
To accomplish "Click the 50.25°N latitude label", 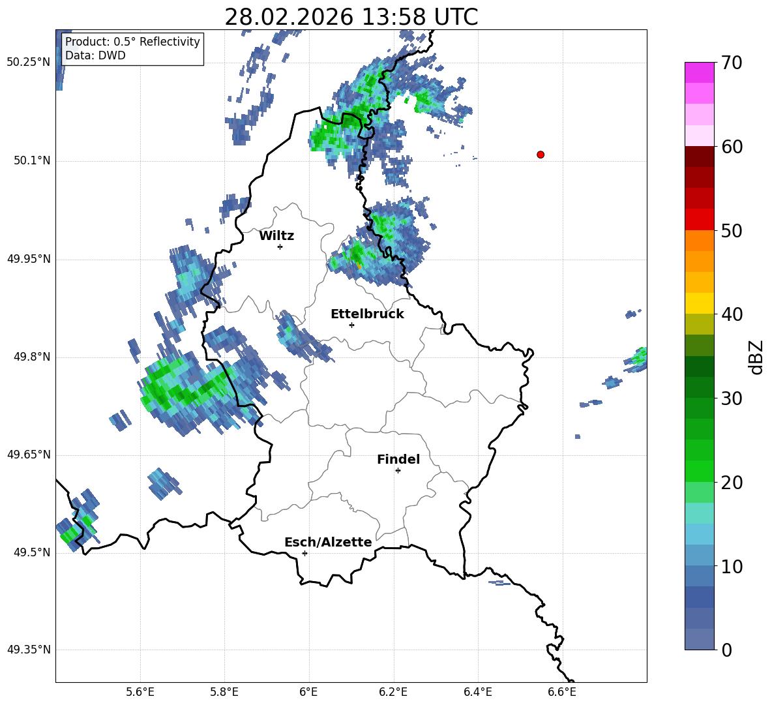I will click(x=29, y=63).
